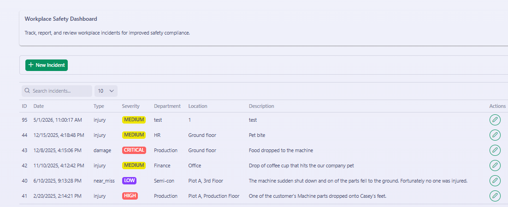This screenshot has height=207, width=508.
Task: Select date 12/15/2025, 4:18:48 PM
Action: 59,135
